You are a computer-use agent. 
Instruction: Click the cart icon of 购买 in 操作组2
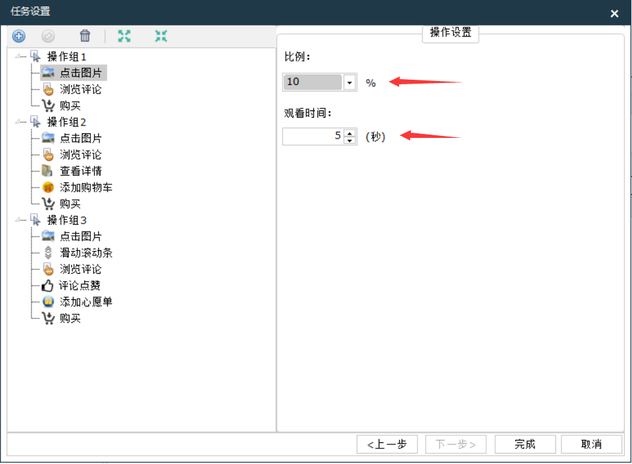tap(48, 204)
